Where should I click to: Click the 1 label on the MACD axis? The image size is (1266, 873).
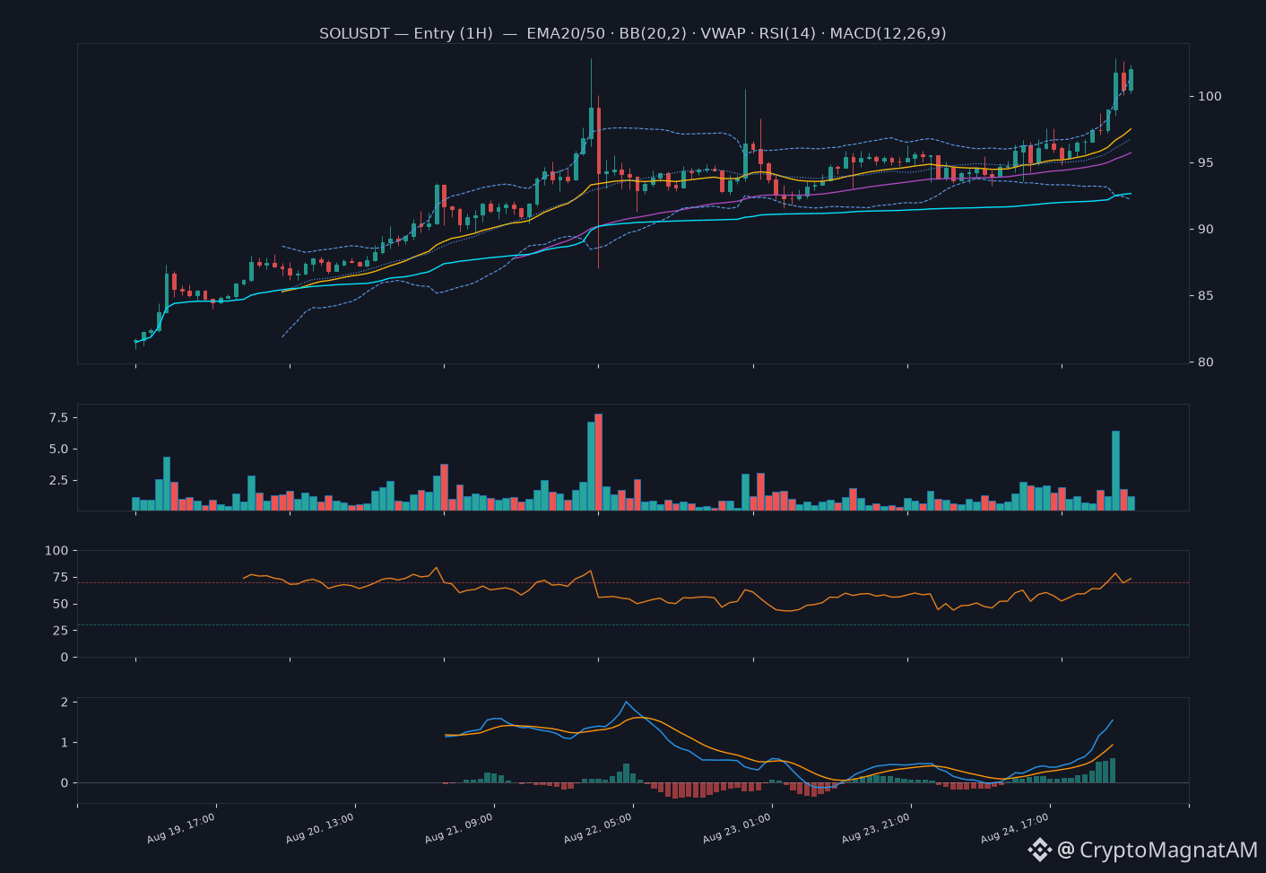pos(65,742)
